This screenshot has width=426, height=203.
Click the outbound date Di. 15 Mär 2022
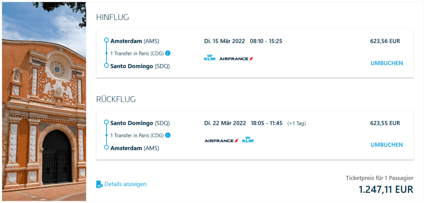point(225,41)
